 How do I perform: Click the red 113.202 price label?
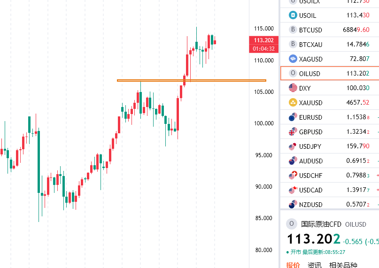[x=263, y=40]
